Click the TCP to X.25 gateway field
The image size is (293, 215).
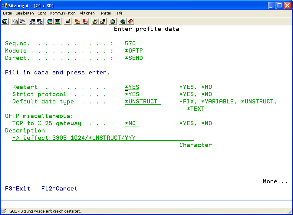click(x=132, y=123)
